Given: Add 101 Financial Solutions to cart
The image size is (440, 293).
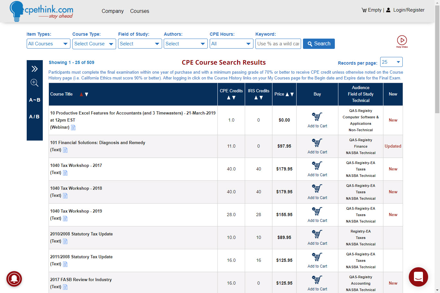Looking at the screenshot, I should (x=317, y=146).
